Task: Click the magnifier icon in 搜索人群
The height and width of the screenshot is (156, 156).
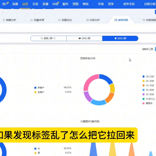Action: coord(42,38)
